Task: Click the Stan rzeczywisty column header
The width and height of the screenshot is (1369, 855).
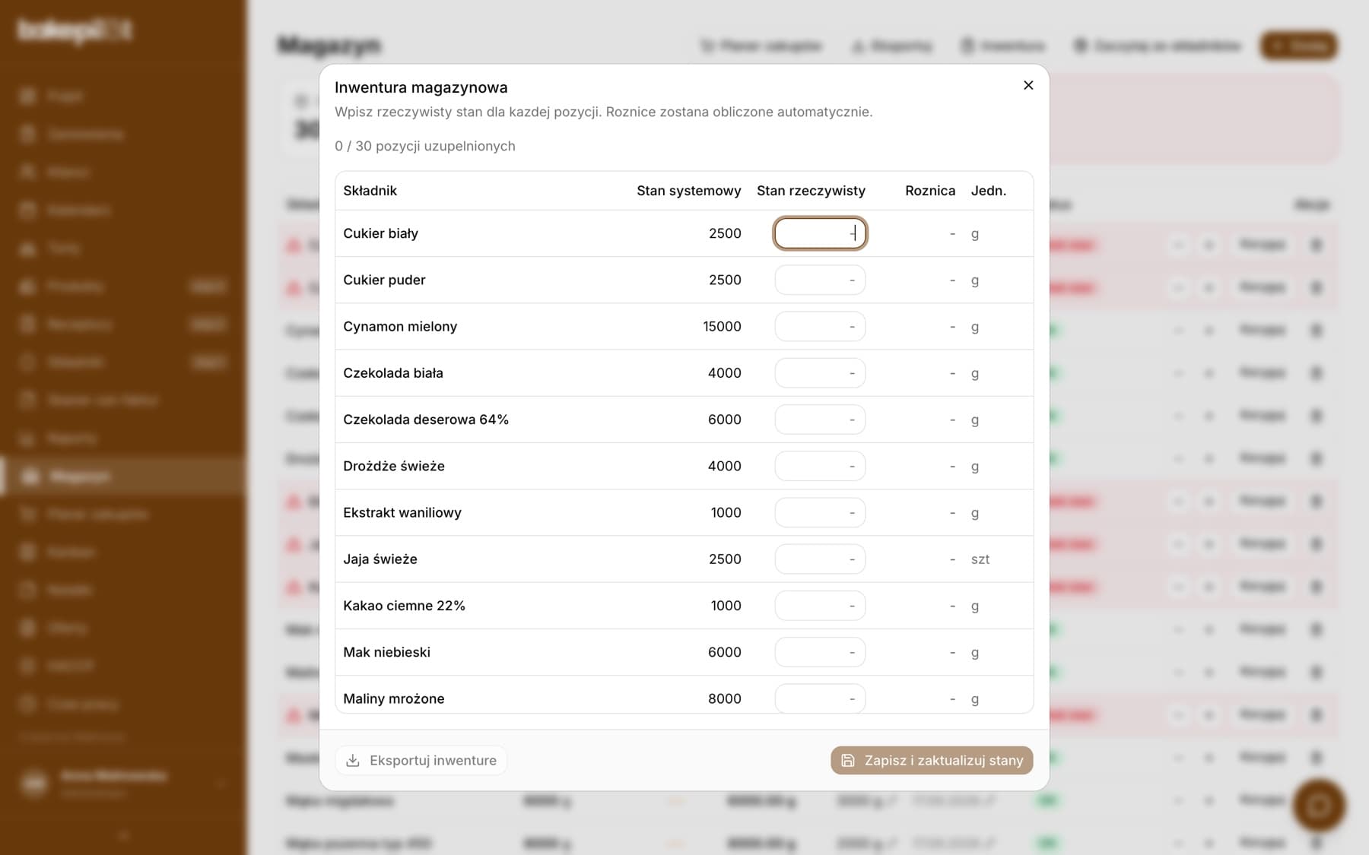Action: coord(811,191)
